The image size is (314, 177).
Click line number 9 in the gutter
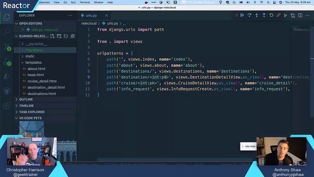pyautogui.click(x=88, y=77)
